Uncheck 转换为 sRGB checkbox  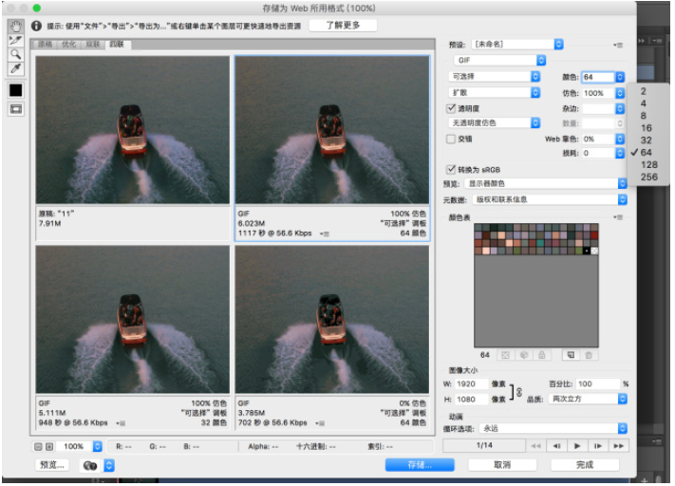[x=452, y=168]
